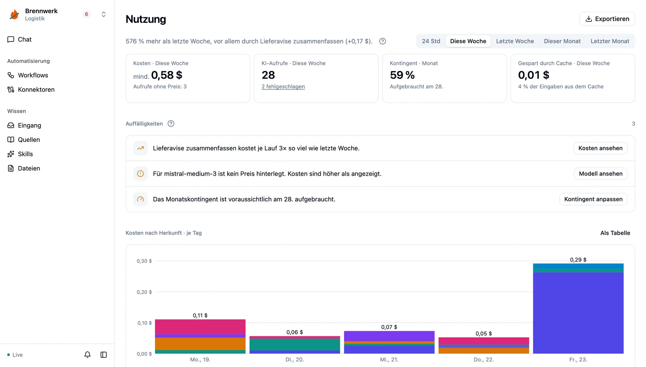Click the Exportieren button
Image resolution: width=646 pixels, height=367 pixels.
pyautogui.click(x=607, y=19)
